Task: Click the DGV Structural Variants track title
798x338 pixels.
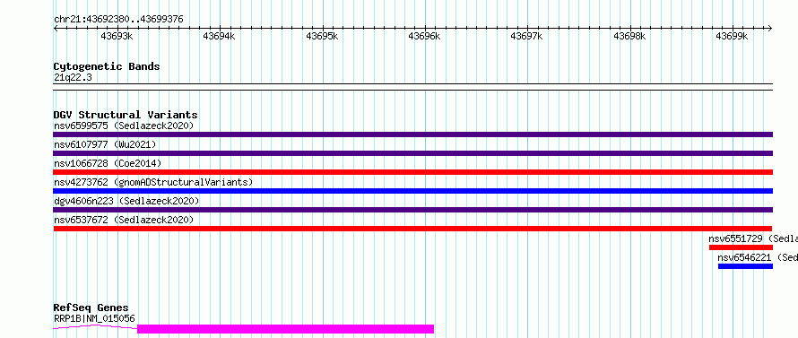Action: click(x=126, y=115)
